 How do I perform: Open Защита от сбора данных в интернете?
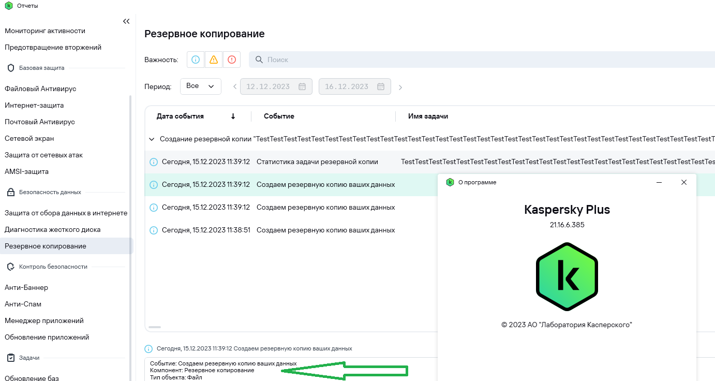(x=66, y=213)
